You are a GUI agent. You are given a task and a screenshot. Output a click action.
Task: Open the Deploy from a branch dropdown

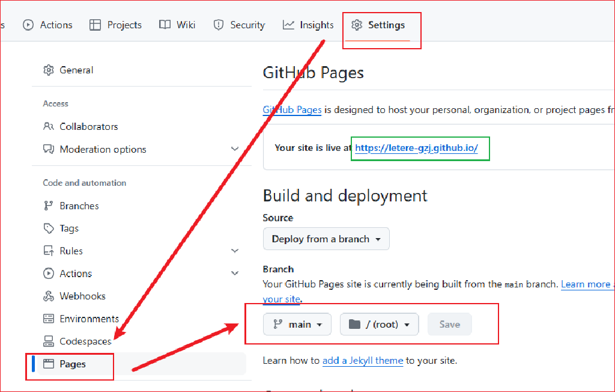(326, 239)
